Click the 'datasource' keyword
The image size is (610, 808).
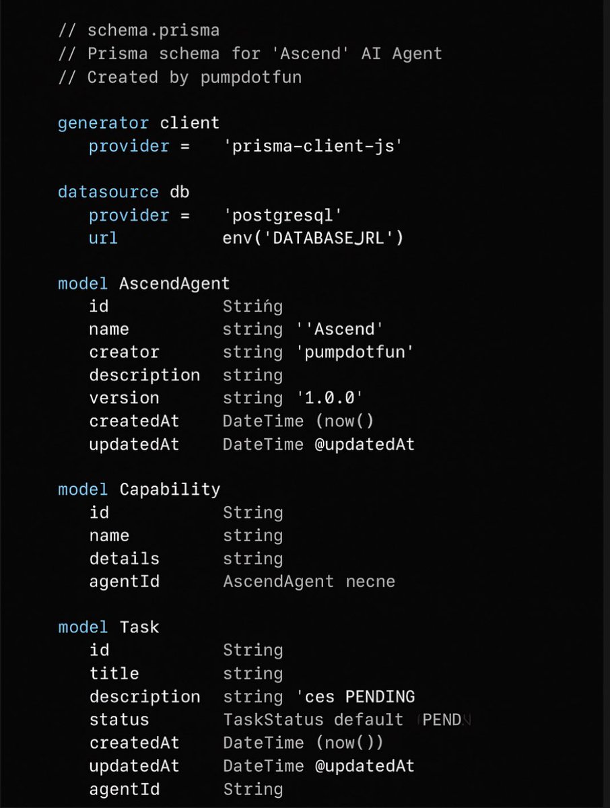pos(108,192)
